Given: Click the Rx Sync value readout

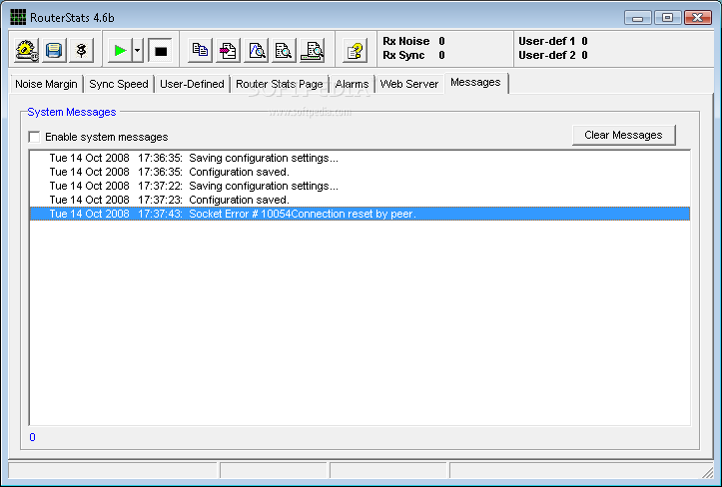Looking at the screenshot, I should coord(441,55).
